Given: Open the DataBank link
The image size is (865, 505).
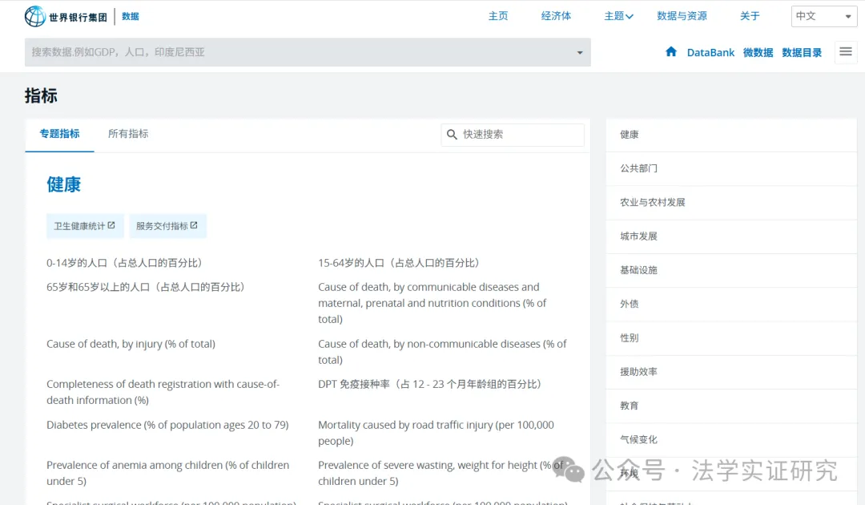Looking at the screenshot, I should click(x=710, y=52).
